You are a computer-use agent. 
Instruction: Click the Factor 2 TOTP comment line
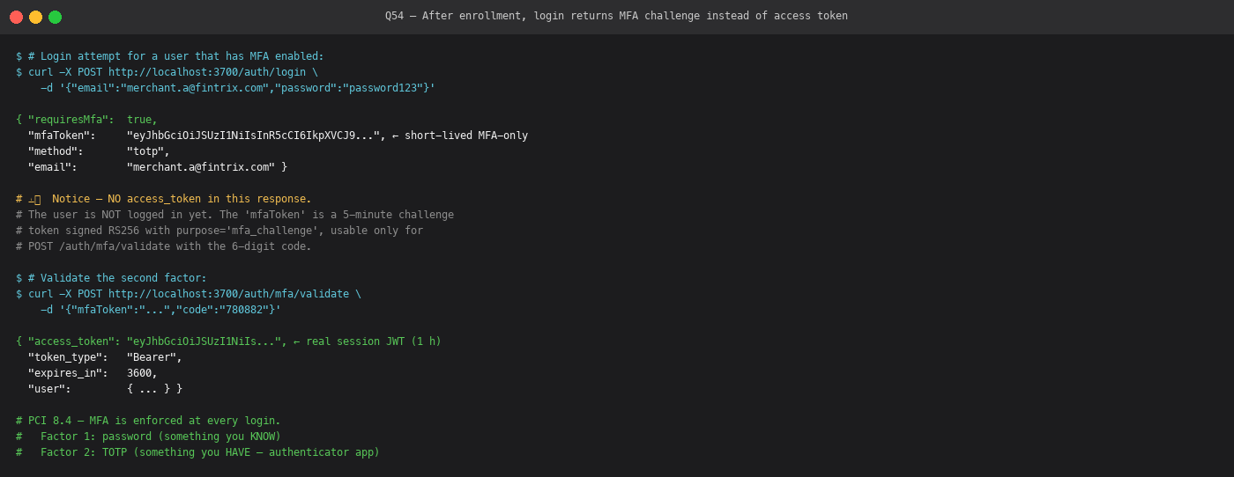coord(197,452)
